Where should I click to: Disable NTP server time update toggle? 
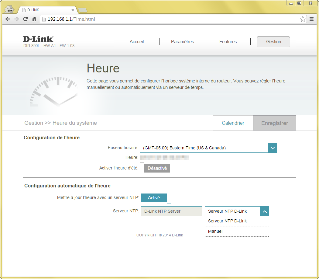tap(156, 198)
